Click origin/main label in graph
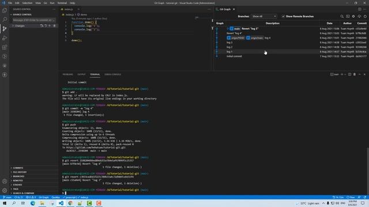The width and height of the screenshot is (369, 207). 255,38
